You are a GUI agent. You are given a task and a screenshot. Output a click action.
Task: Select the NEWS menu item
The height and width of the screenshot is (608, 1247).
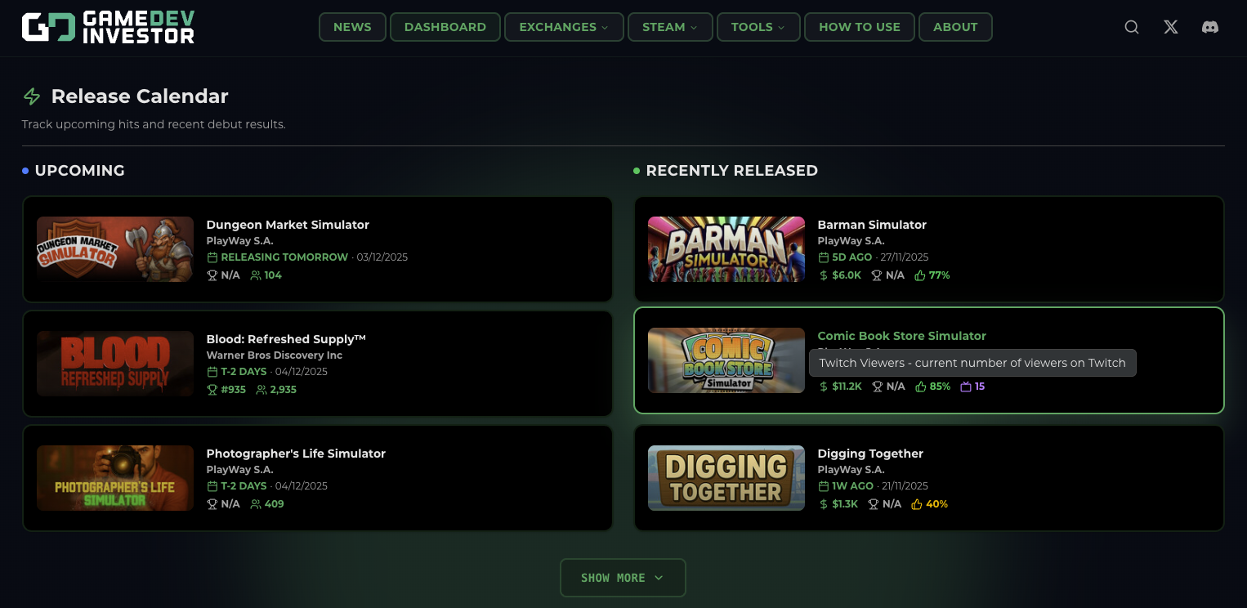352,26
